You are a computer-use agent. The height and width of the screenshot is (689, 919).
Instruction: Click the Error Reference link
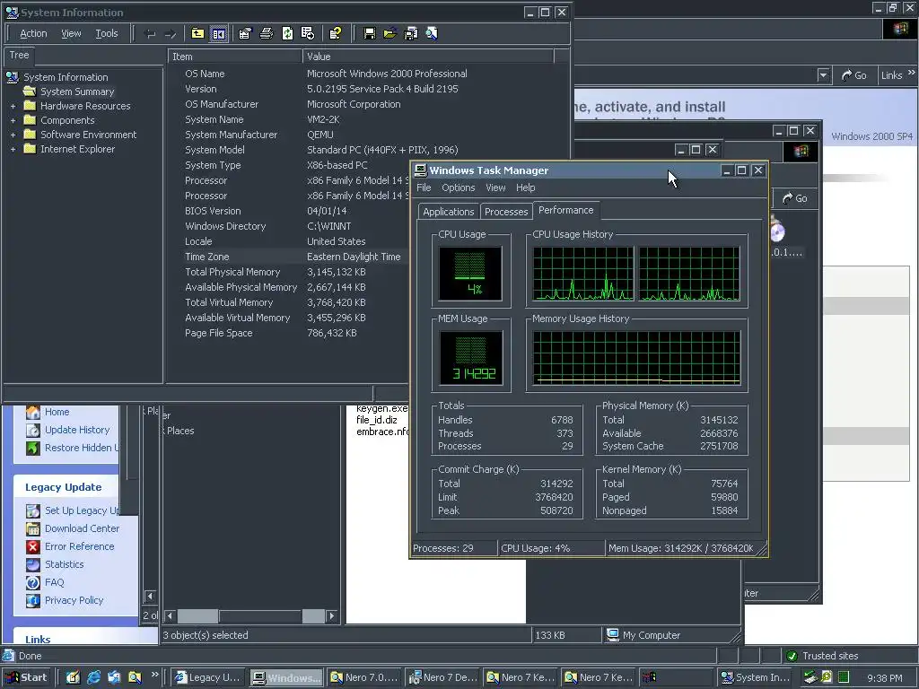point(79,546)
